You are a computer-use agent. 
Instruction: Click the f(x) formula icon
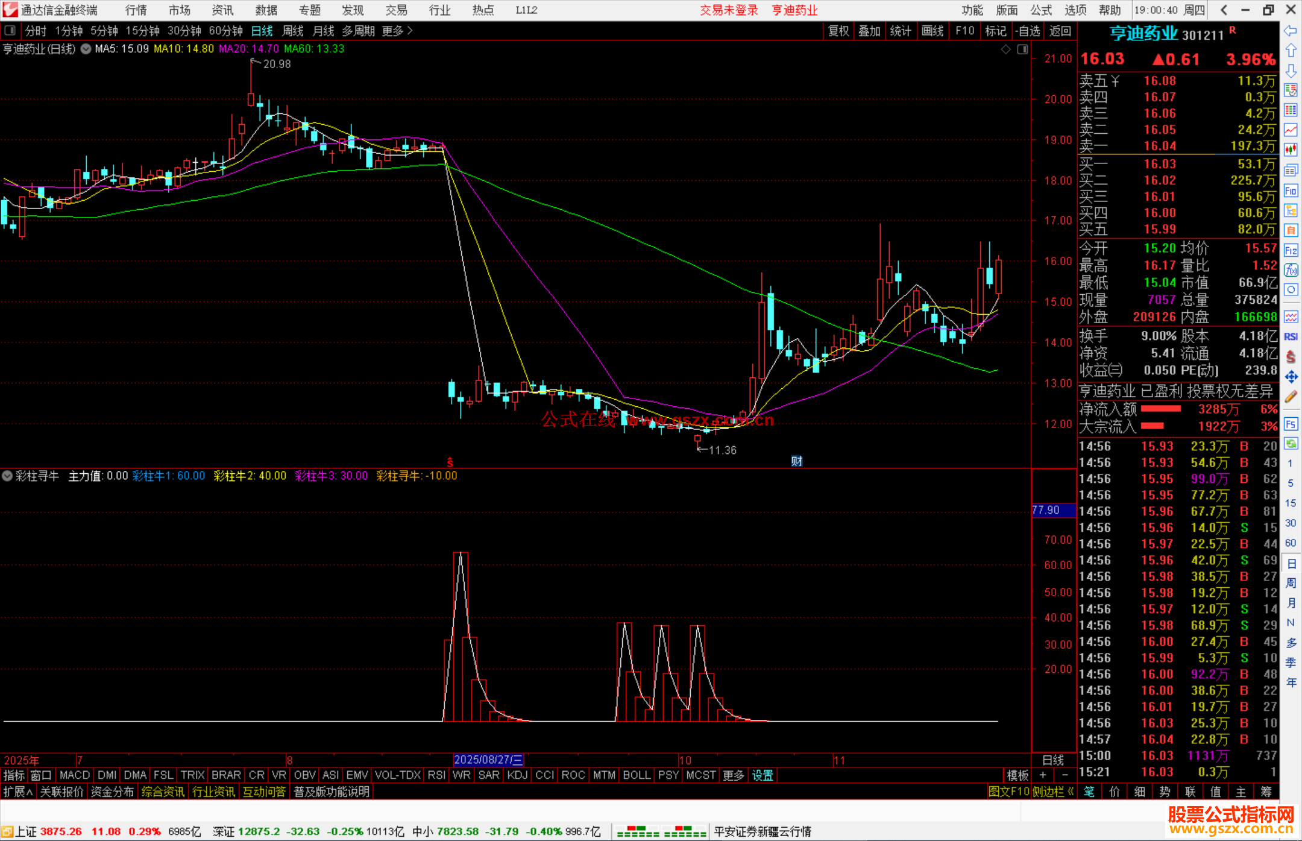pos(1291,270)
